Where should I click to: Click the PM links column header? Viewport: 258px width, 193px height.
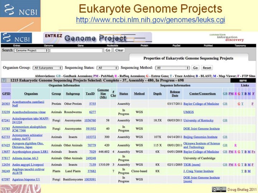coord(231,94)
